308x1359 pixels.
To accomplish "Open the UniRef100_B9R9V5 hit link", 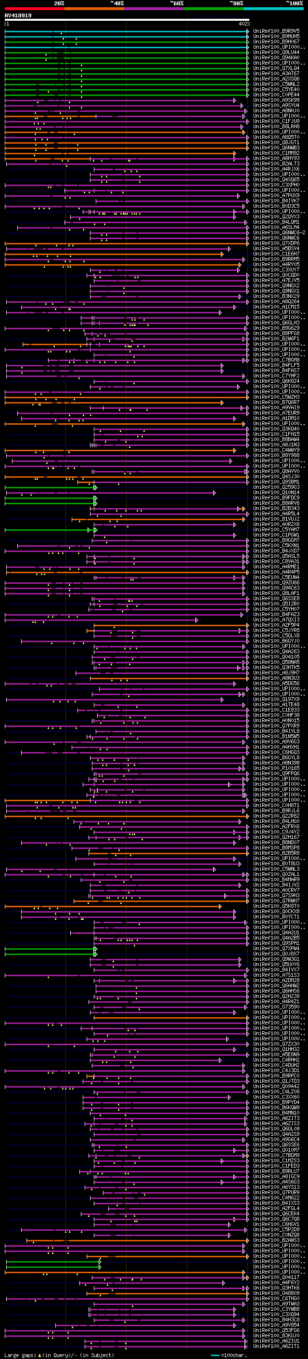I will [x=276, y=31].
